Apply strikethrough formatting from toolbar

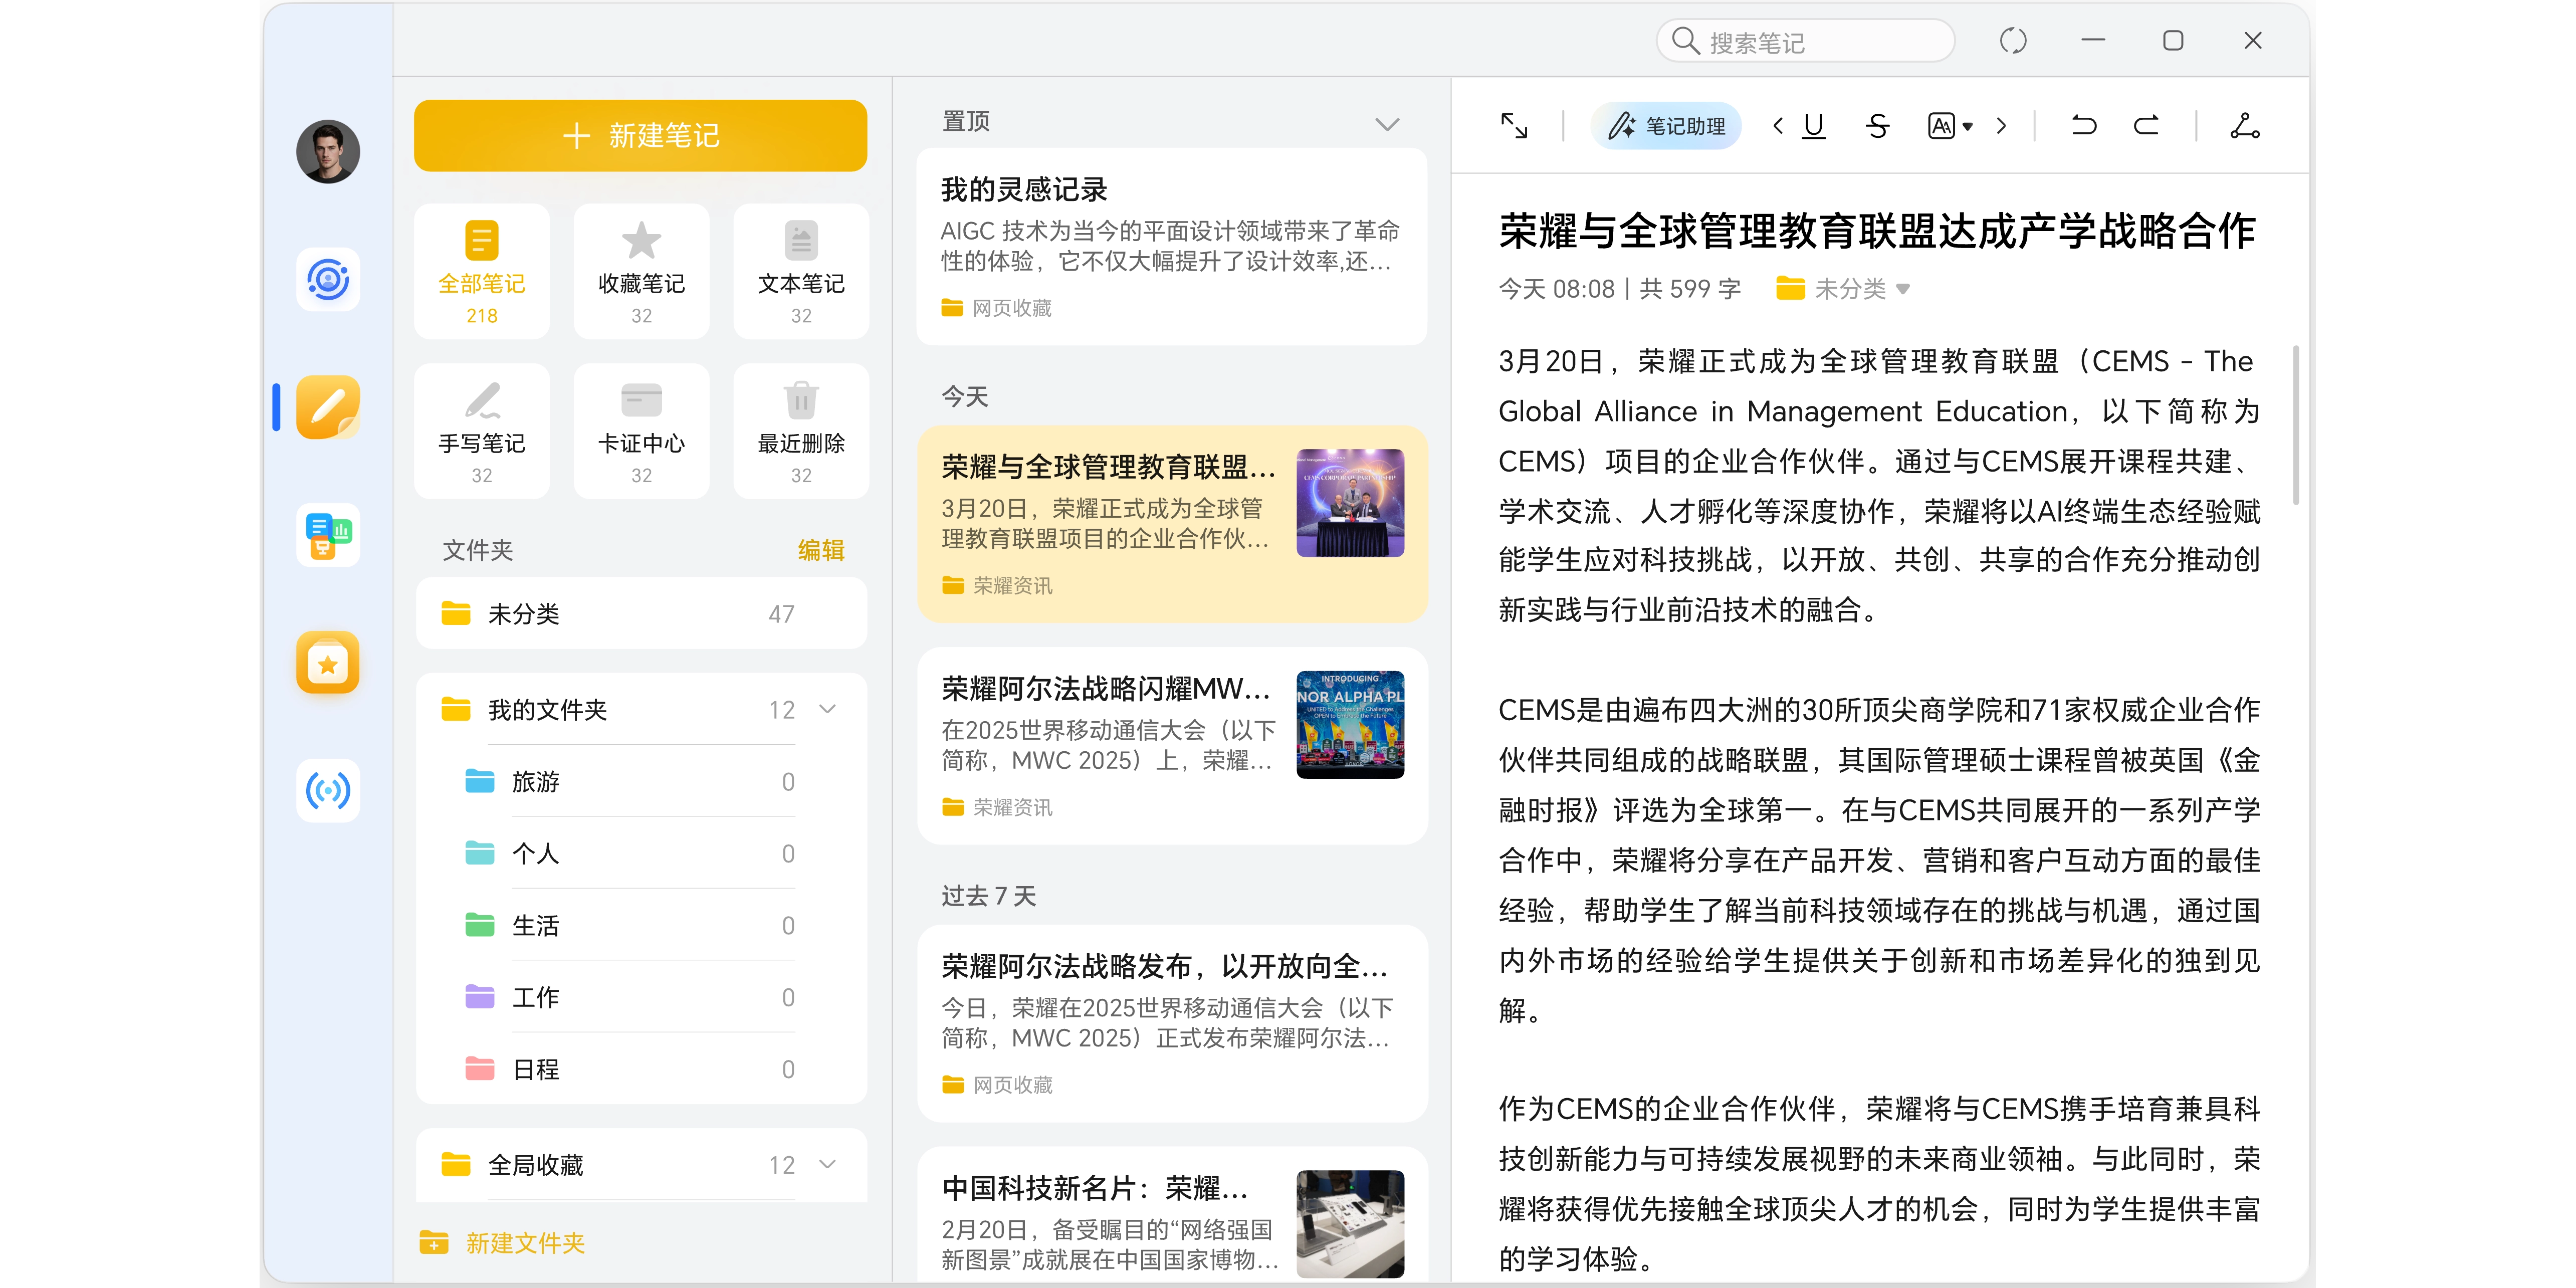click(1877, 126)
